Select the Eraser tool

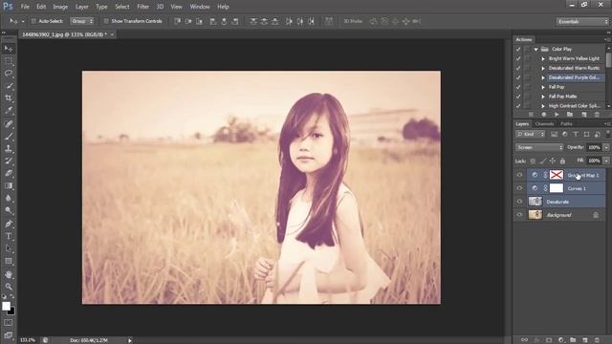click(9, 173)
